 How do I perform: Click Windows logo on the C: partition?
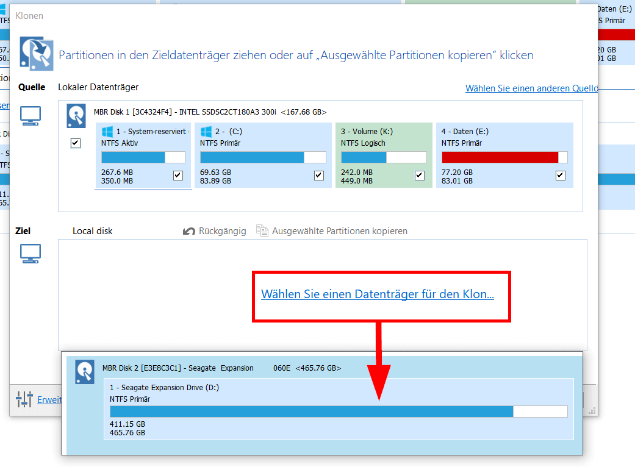(206, 132)
